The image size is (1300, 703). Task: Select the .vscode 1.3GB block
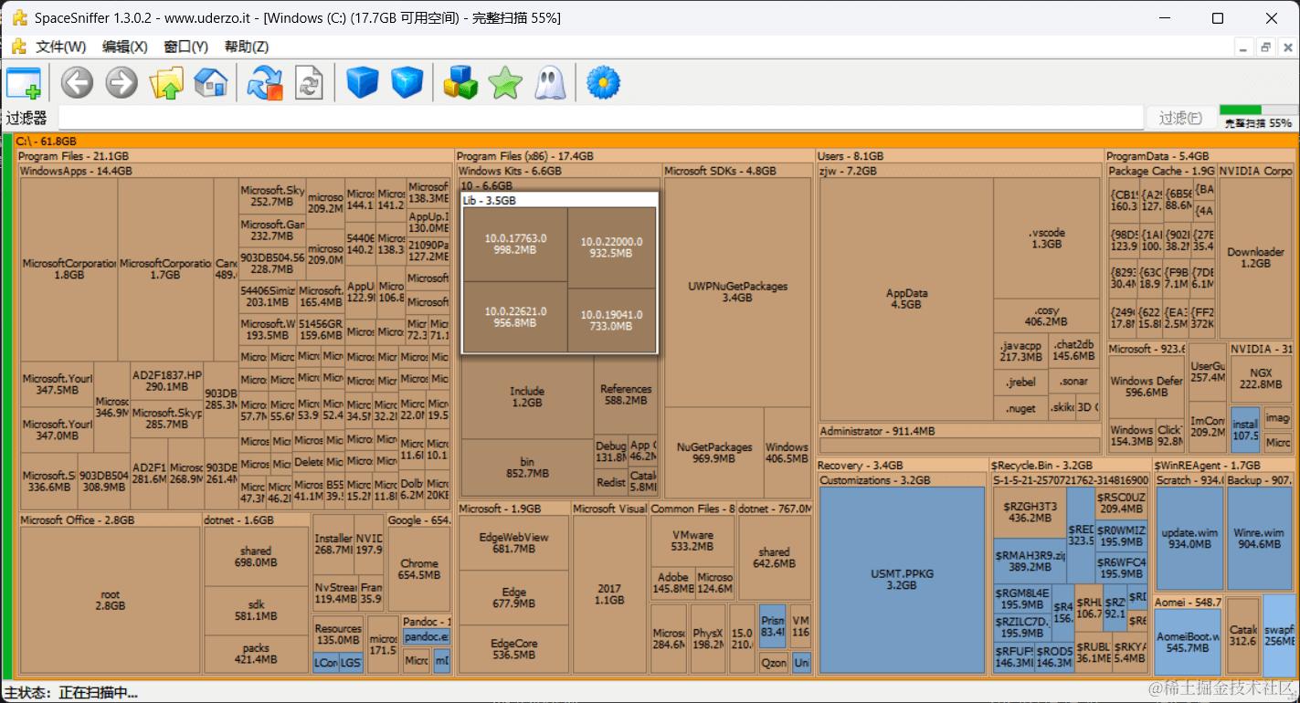1046,238
